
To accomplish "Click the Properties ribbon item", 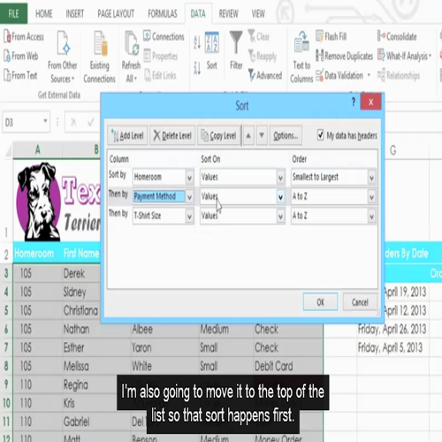I will 161,56.
